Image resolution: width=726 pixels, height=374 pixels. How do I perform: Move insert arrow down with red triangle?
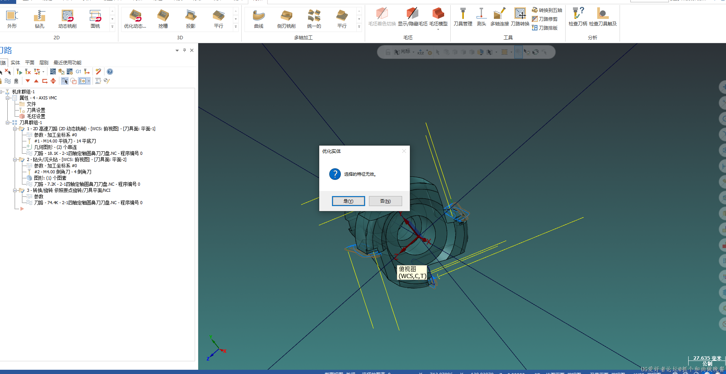point(28,81)
